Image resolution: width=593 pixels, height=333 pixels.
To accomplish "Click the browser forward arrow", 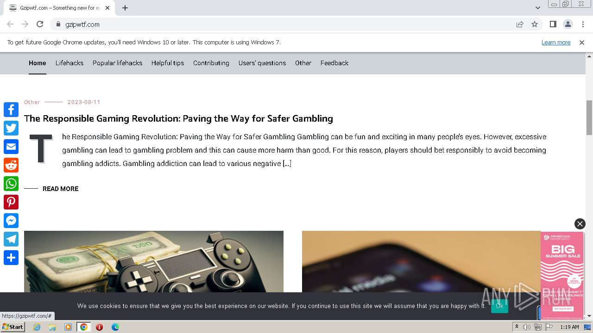I will tap(25, 24).
